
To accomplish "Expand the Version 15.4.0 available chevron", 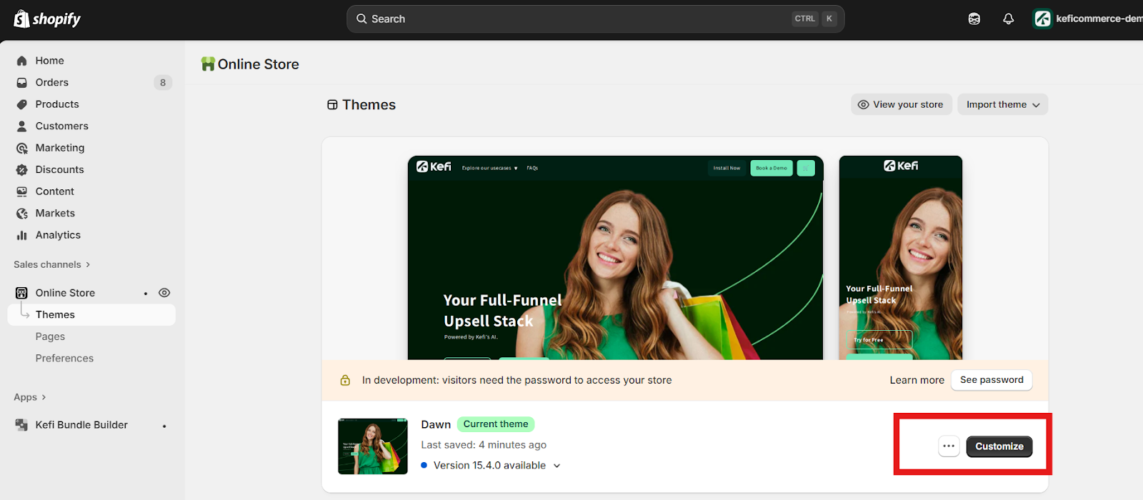I will (557, 466).
